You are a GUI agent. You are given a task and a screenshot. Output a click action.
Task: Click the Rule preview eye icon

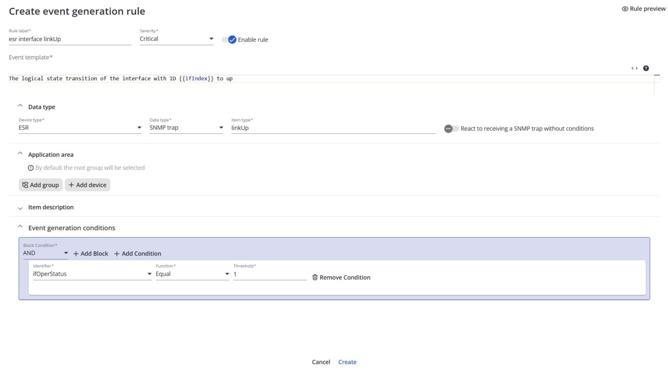[x=625, y=9]
